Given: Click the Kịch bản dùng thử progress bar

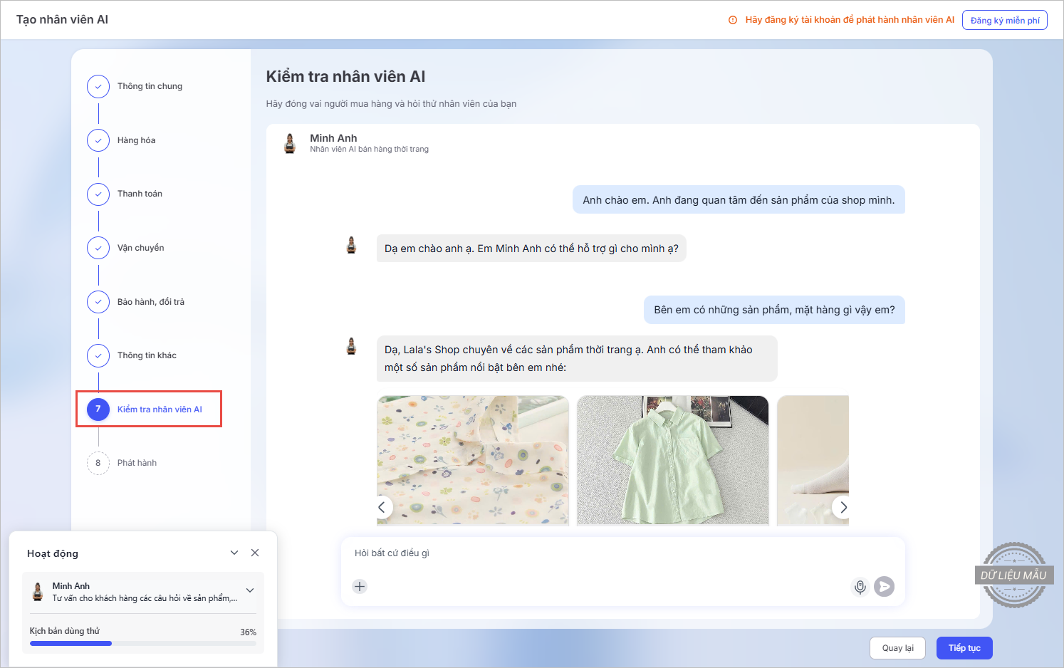Looking at the screenshot, I should (x=142, y=643).
